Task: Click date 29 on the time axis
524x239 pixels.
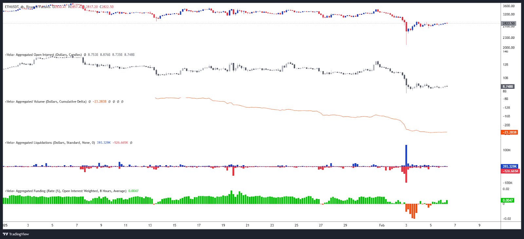Action: pos(345,225)
